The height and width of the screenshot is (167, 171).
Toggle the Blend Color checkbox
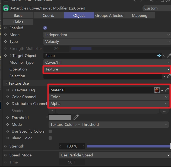coord(50,138)
